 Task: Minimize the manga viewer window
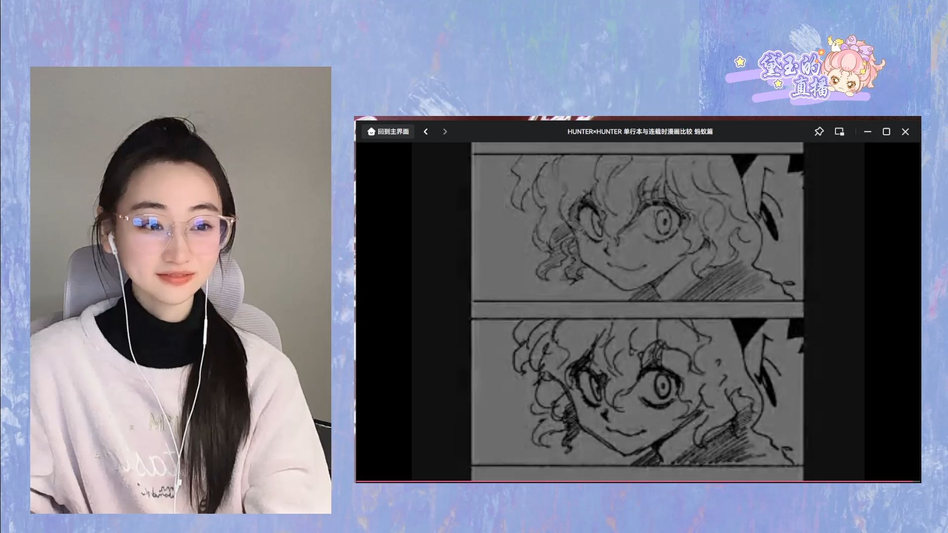pyautogui.click(x=868, y=132)
